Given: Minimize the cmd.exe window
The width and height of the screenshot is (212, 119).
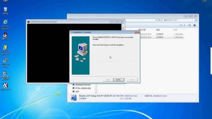Looking at the screenshot, I should pos(112,22).
